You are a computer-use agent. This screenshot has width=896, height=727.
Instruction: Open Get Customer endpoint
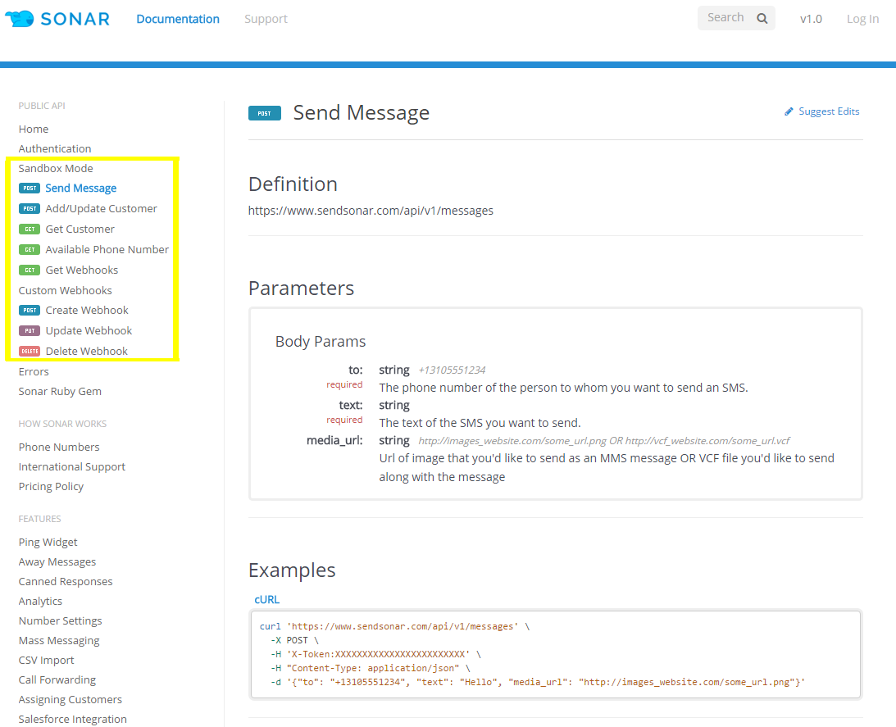80,229
